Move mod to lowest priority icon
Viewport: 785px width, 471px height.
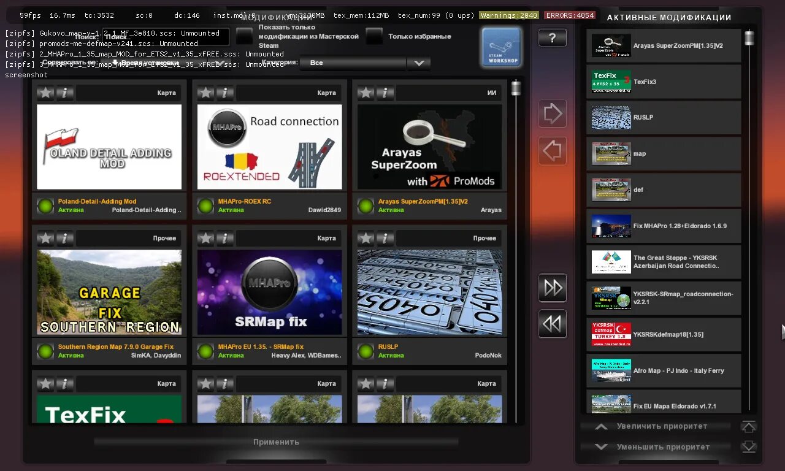click(x=749, y=446)
